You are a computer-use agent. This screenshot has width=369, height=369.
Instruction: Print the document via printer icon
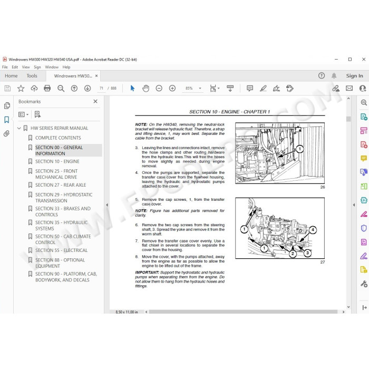47,88
